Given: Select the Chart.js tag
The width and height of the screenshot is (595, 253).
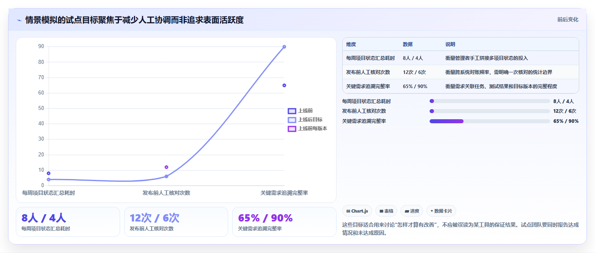Looking at the screenshot, I should point(357,211).
